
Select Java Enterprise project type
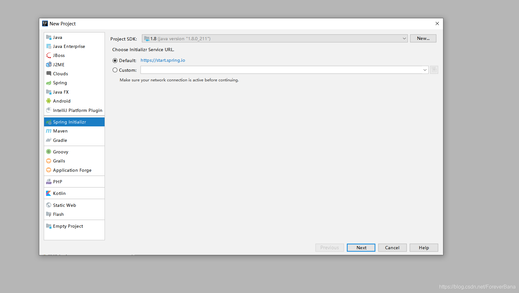[x=69, y=46]
